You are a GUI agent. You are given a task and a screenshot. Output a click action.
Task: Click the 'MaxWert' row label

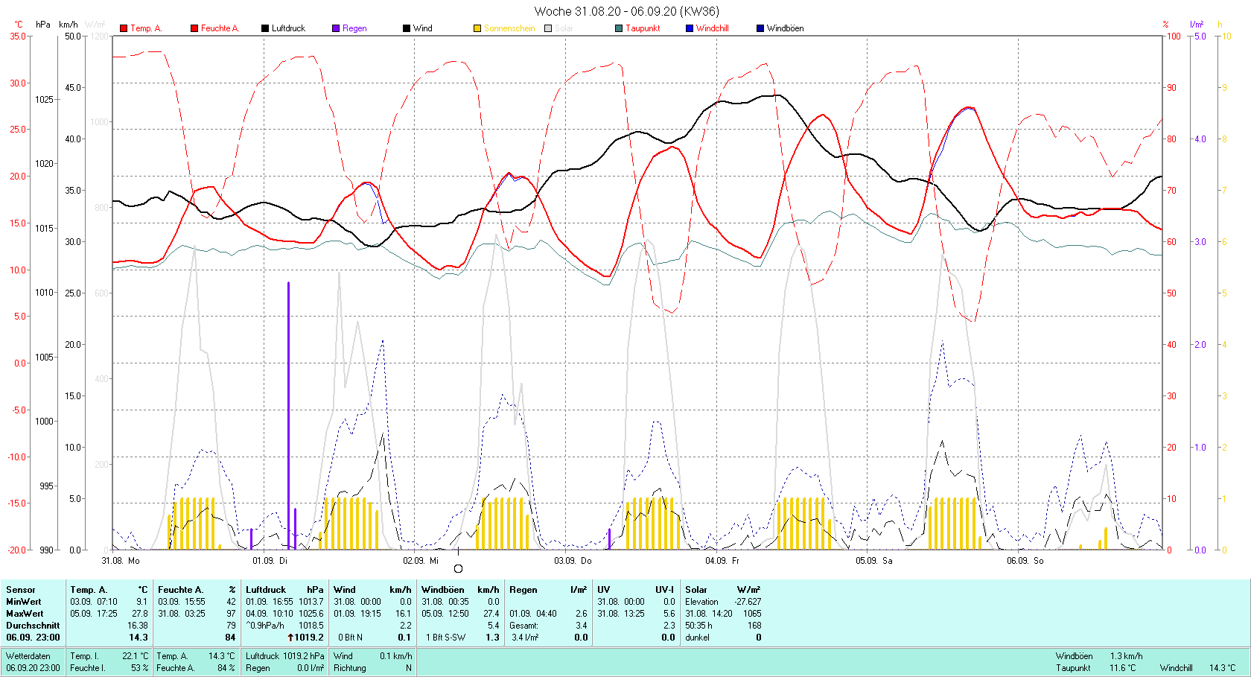[25, 614]
